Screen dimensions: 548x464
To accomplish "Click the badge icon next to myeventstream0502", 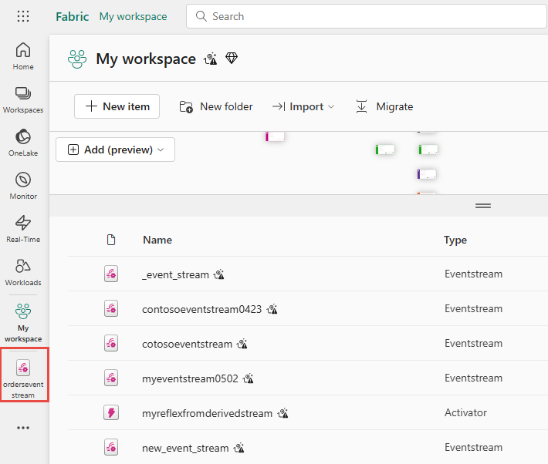I will [x=248, y=378].
